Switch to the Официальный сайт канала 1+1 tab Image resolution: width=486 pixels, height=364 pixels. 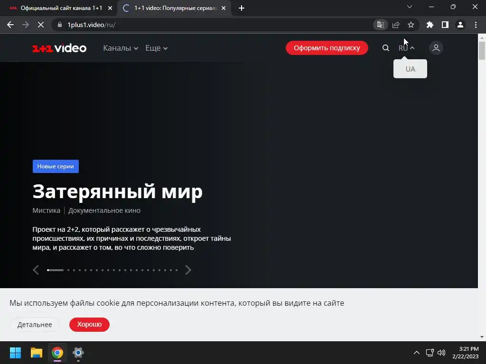(61, 8)
